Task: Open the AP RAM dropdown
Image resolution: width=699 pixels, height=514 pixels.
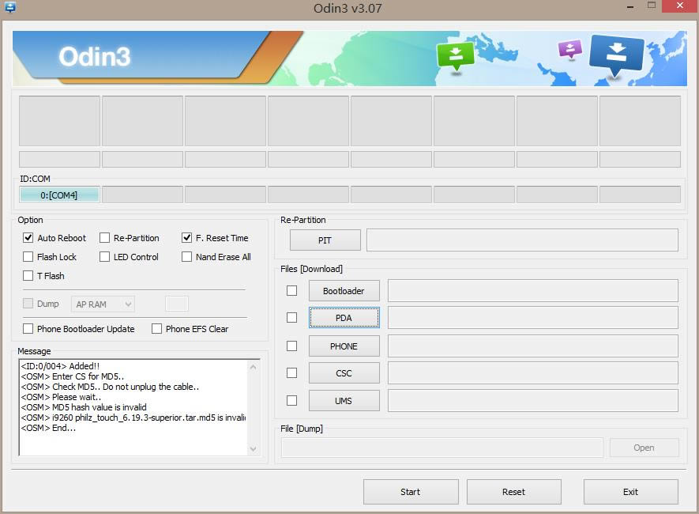Action: (x=103, y=304)
